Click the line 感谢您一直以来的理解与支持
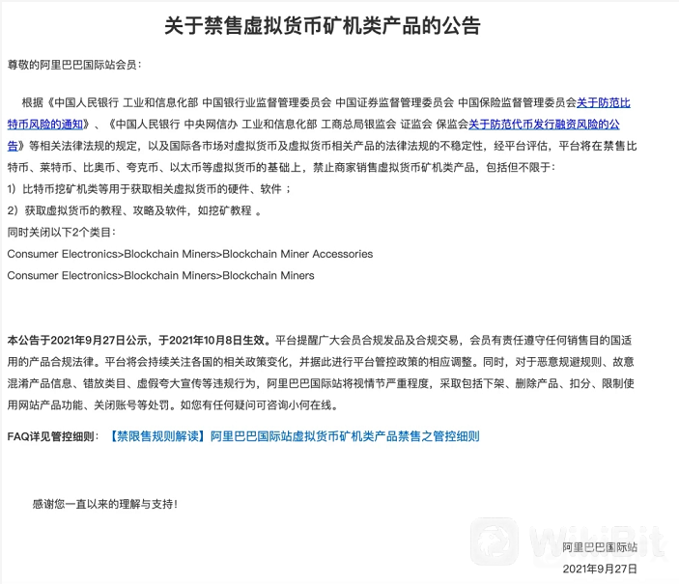The image size is (679, 584). coord(104,504)
